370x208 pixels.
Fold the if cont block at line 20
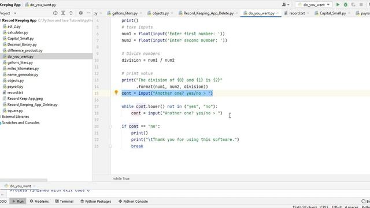[110, 127]
